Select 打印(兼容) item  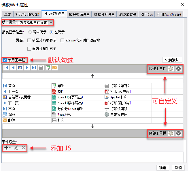(128, 86)
